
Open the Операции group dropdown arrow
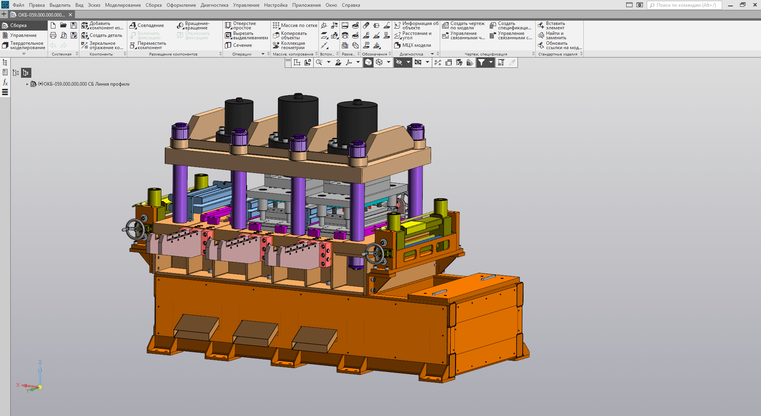coord(263,54)
